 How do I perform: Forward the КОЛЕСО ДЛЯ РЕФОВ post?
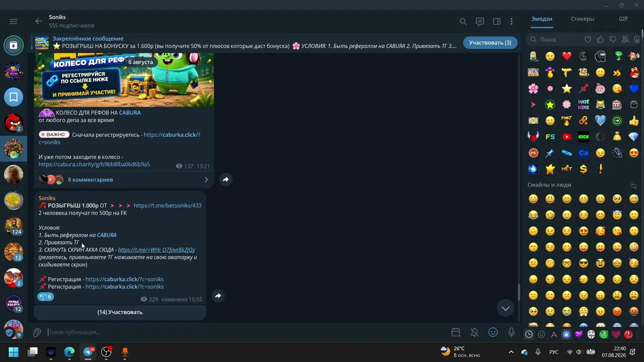(226, 179)
